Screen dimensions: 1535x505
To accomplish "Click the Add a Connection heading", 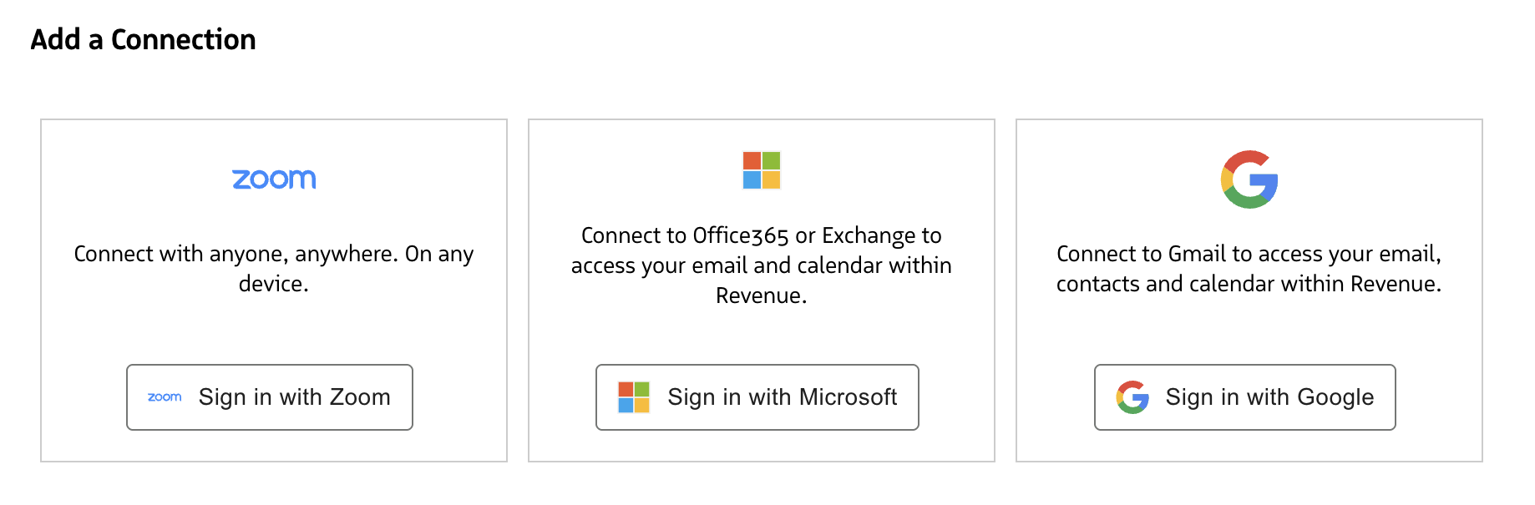I will click(143, 40).
